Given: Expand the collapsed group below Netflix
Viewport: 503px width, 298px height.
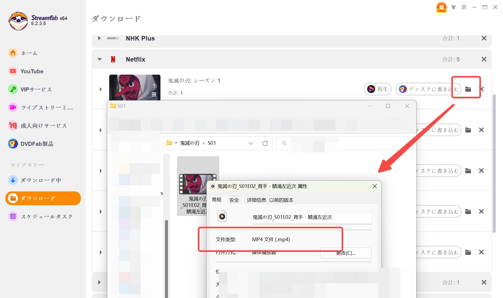Looking at the screenshot, I should click(99, 282).
